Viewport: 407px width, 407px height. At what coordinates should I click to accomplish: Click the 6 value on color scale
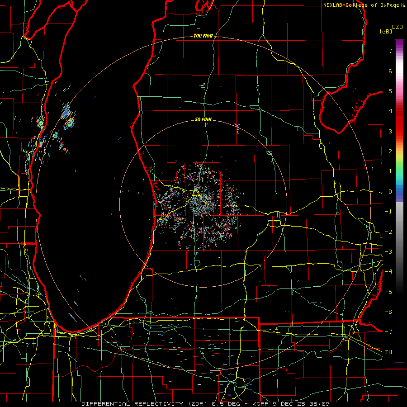(x=390, y=71)
